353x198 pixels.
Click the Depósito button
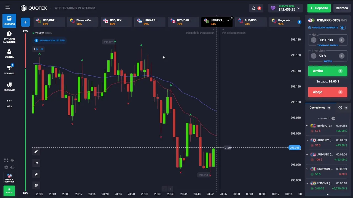pos(319,8)
